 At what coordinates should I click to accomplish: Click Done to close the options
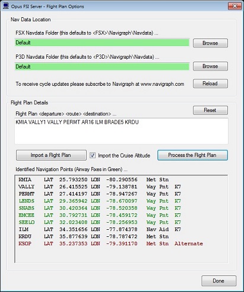(x=218, y=281)
